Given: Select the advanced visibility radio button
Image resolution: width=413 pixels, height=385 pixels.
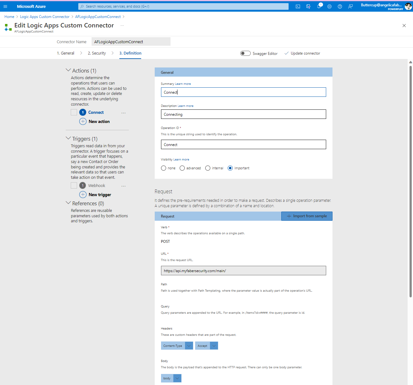Looking at the screenshot, I should tap(182, 168).
